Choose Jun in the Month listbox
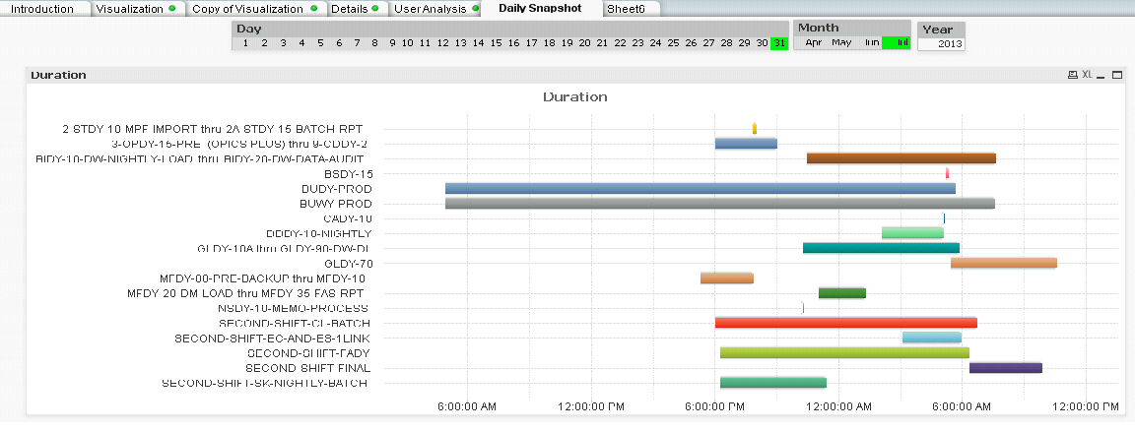The image size is (1135, 432). [872, 42]
